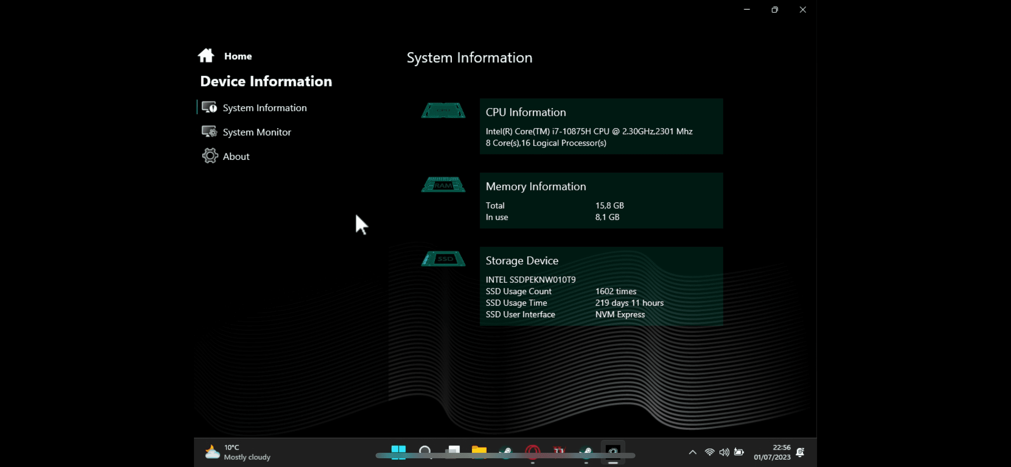The image size is (1011, 467).
Task: Click the 'NVM Express' interface value
Action: pos(620,315)
